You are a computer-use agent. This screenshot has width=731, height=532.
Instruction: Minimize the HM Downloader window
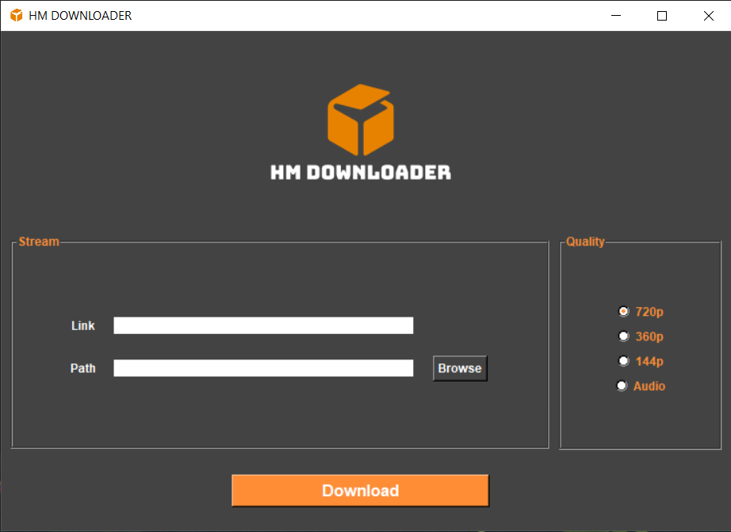pyautogui.click(x=616, y=15)
